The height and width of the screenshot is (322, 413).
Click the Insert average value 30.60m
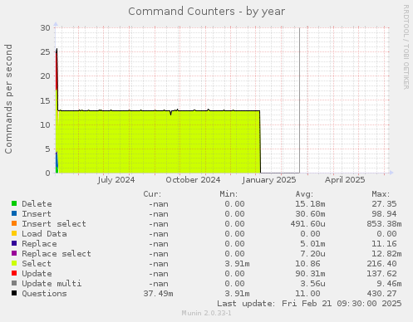coord(310,214)
